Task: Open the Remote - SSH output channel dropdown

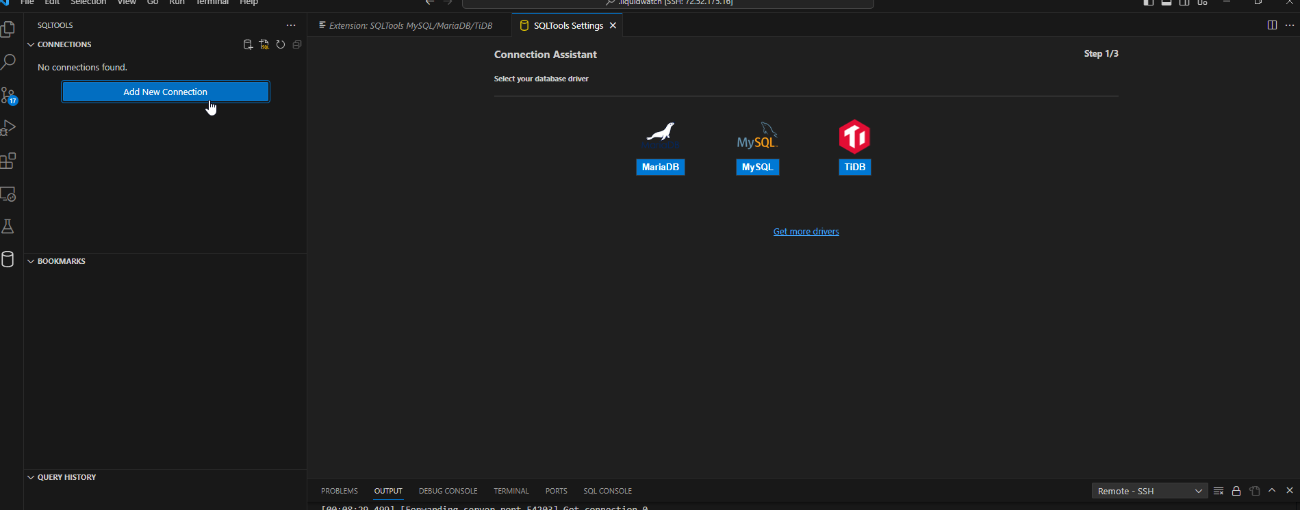Action: [x=1149, y=491]
